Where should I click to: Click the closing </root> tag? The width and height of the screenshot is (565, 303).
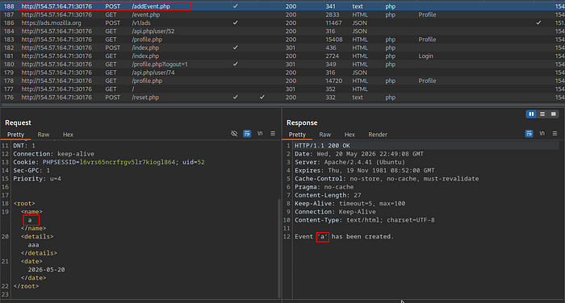click(26, 286)
